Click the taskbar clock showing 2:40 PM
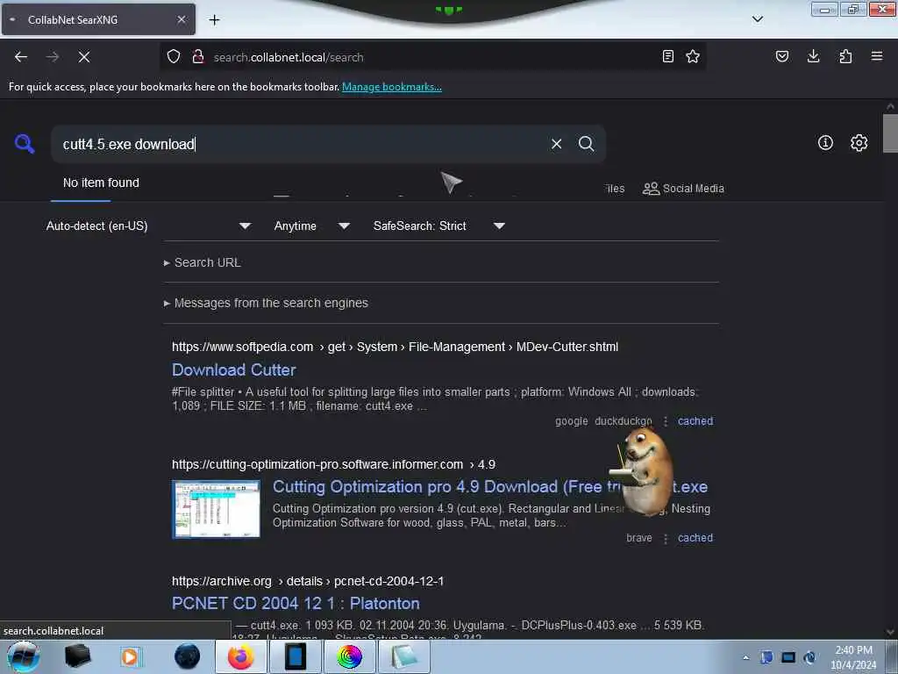The height and width of the screenshot is (674, 898). click(853, 657)
